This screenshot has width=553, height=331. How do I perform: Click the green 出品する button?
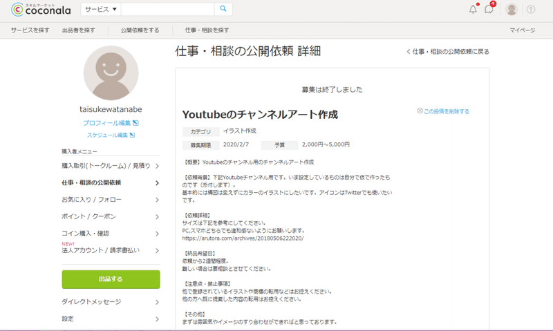[x=111, y=279]
